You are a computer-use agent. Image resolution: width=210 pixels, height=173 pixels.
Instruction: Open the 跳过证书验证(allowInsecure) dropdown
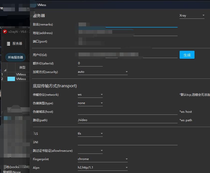coord(90,150)
